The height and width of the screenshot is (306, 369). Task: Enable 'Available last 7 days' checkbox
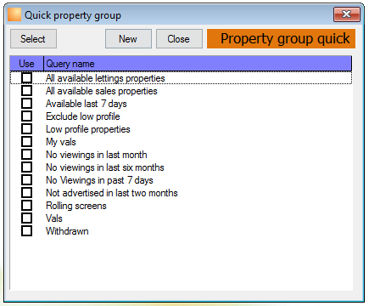[26, 104]
